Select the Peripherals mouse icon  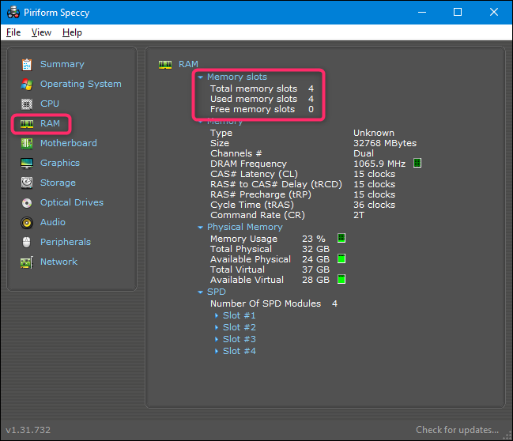coord(27,242)
